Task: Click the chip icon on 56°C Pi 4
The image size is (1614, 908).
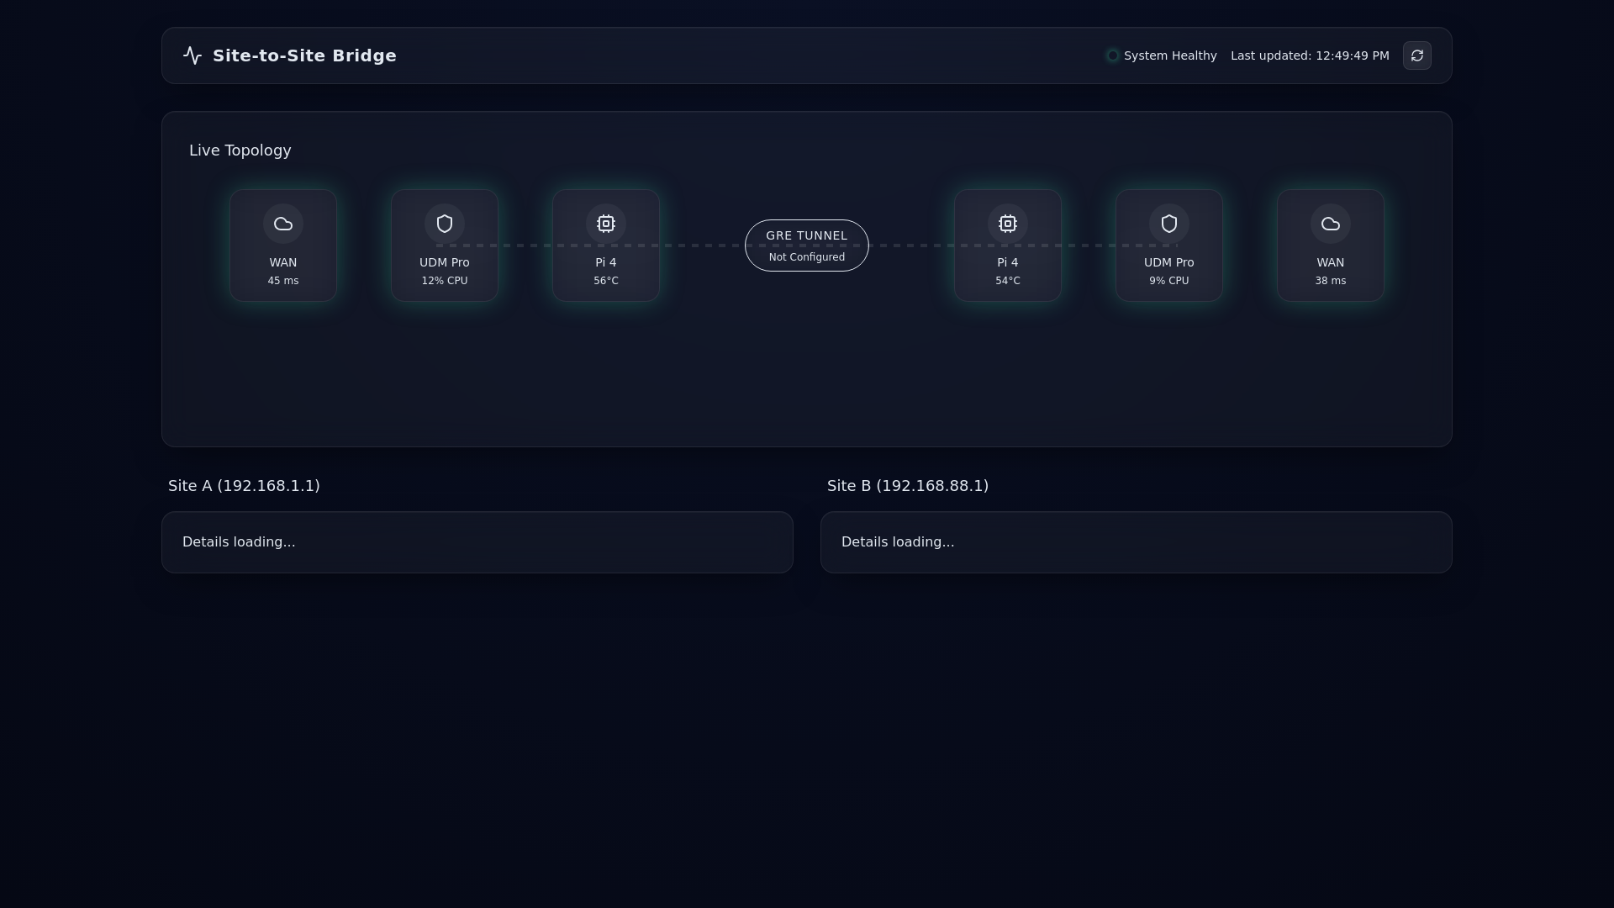Action: [x=606, y=224]
